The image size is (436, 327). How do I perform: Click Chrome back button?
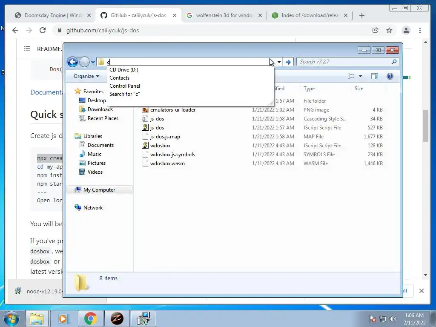(x=15, y=30)
